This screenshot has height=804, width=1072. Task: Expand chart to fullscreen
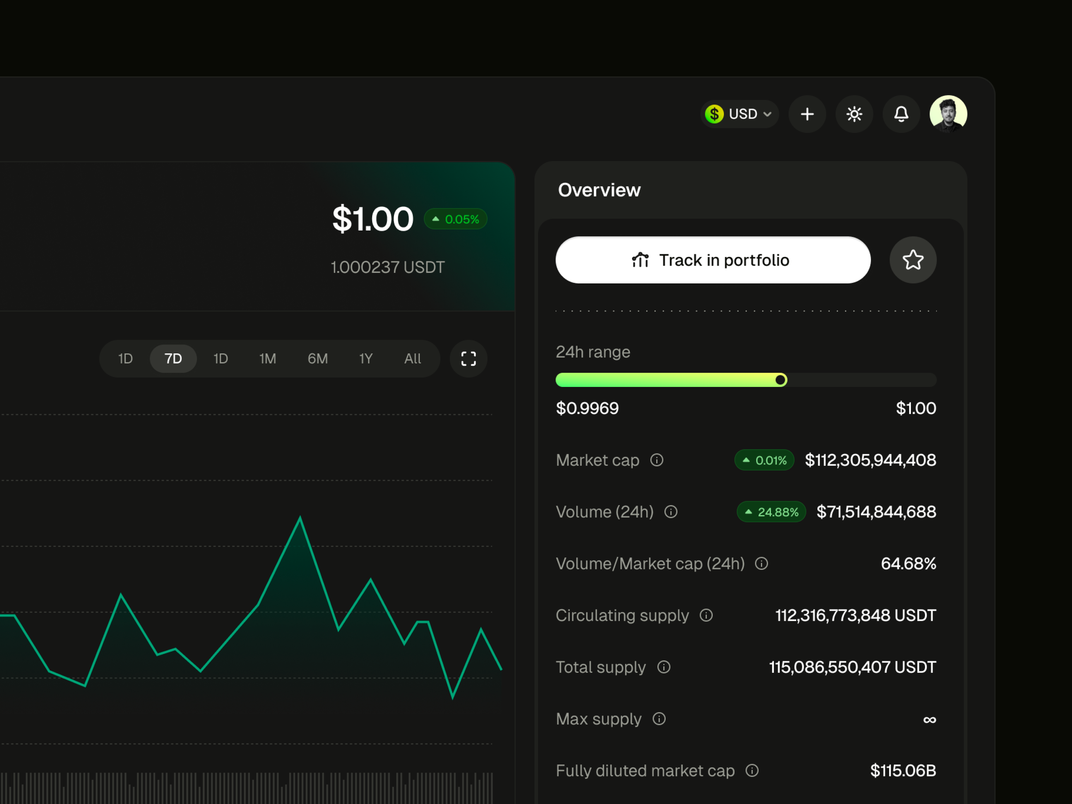coord(468,359)
